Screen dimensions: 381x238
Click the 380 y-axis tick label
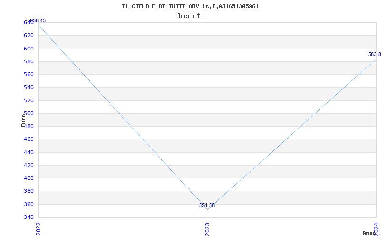(29, 191)
